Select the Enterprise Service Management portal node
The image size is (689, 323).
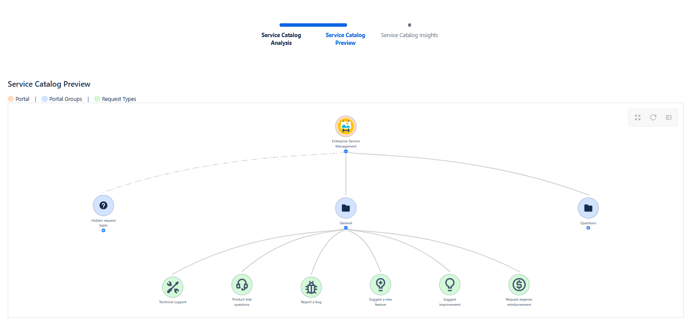pyautogui.click(x=346, y=126)
